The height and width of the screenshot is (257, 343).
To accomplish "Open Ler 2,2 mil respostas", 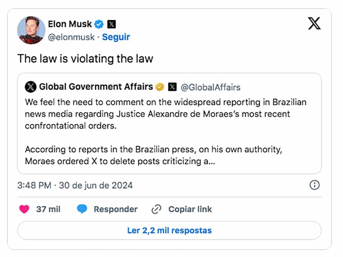I will click(169, 231).
